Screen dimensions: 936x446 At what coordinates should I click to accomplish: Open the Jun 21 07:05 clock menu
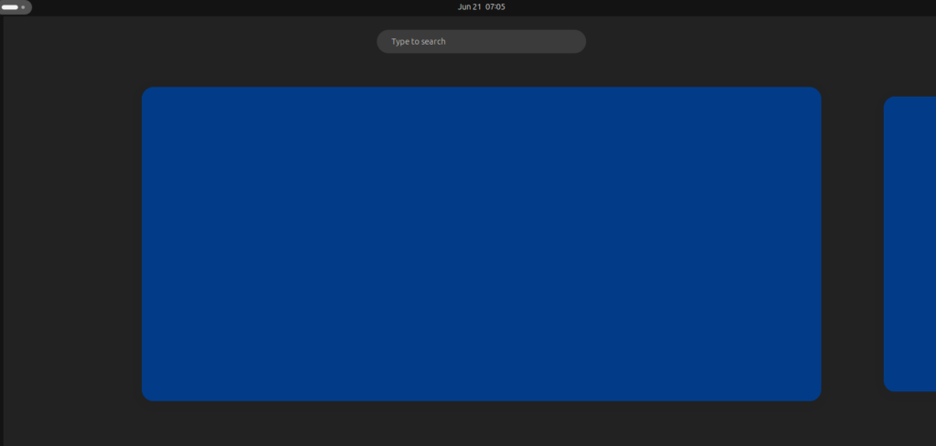point(481,7)
